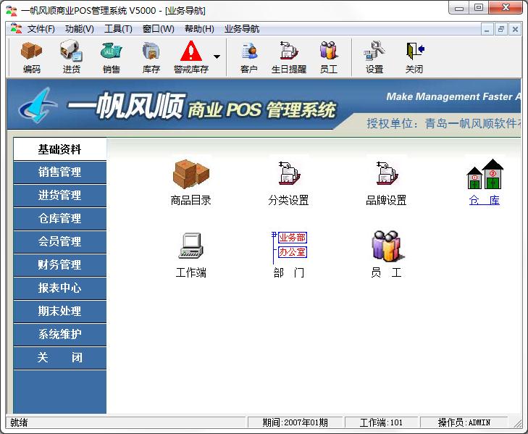Select 期末处理 in sidebar
This screenshot has height=434, width=528.
tap(60, 311)
